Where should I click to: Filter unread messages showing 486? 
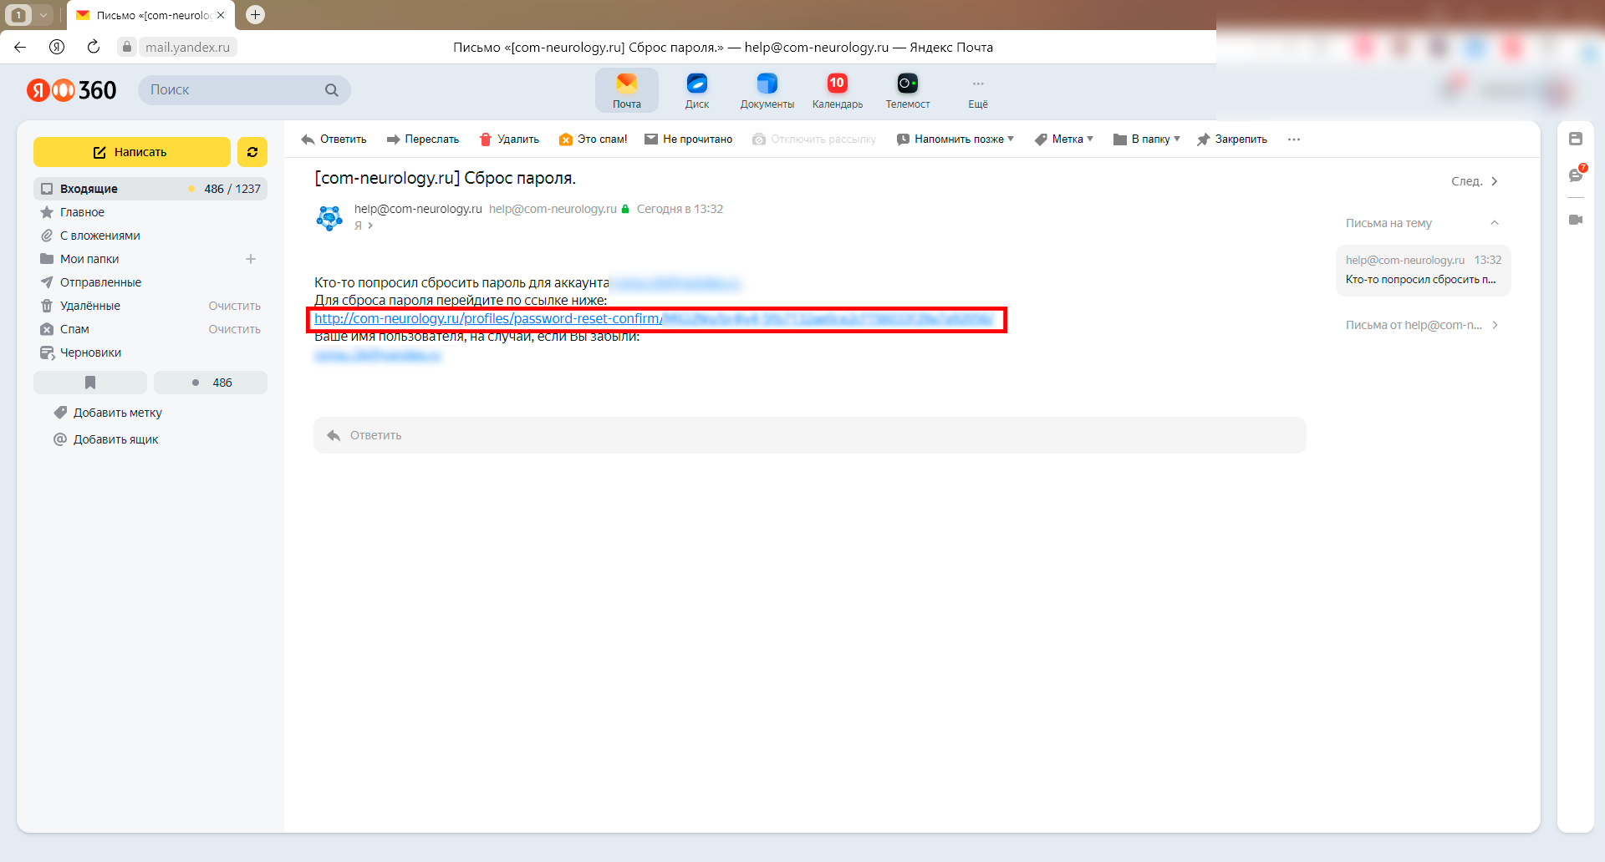[211, 383]
